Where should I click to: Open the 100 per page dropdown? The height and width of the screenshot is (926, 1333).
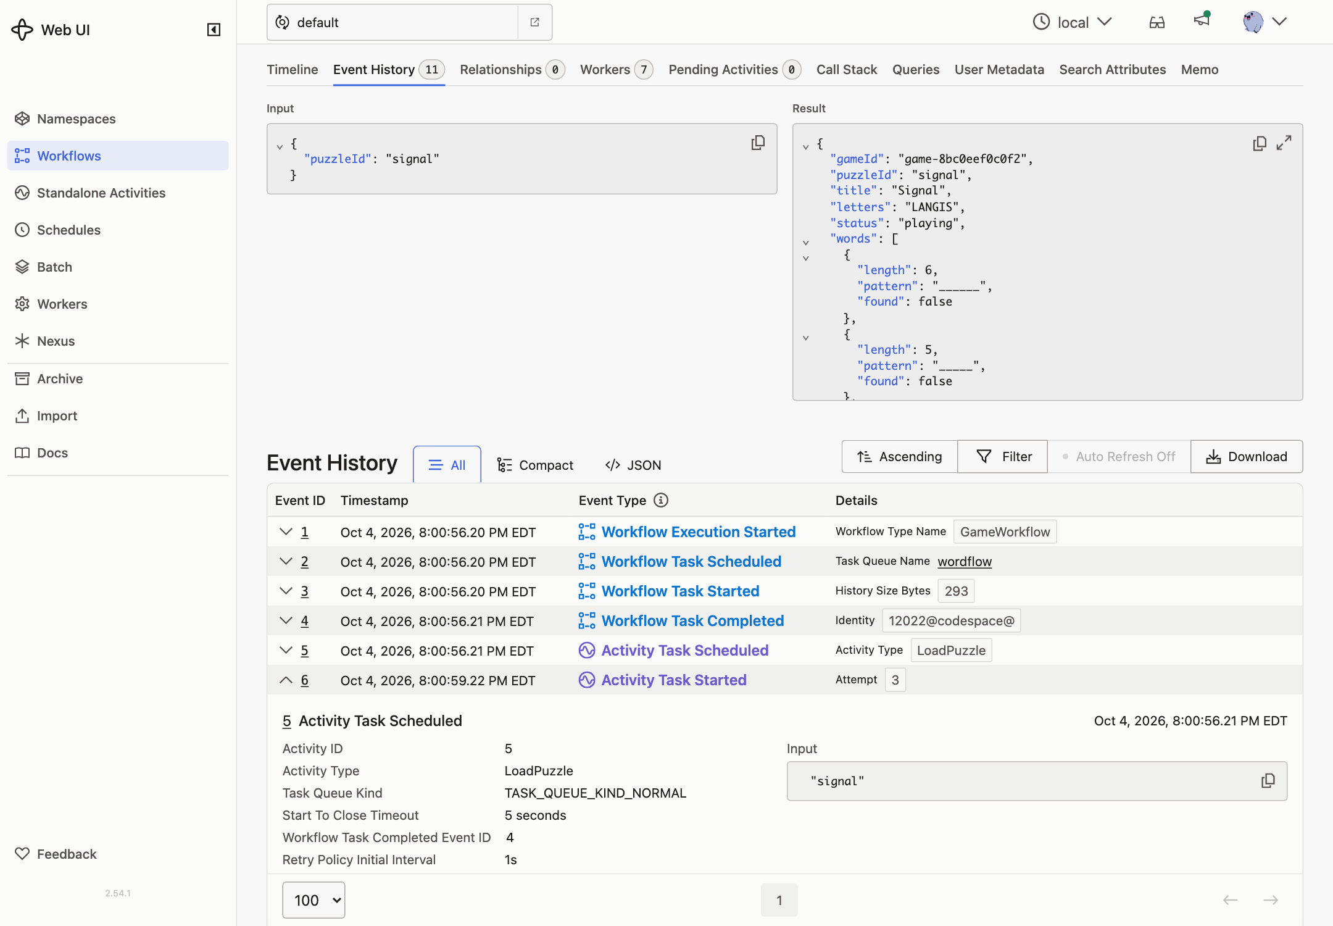click(x=314, y=900)
